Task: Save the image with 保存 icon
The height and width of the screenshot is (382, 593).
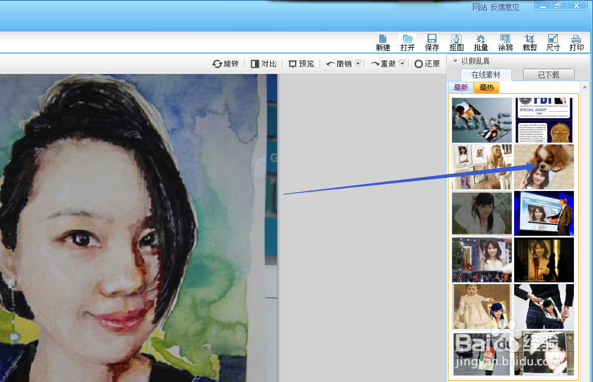Action: [432, 43]
